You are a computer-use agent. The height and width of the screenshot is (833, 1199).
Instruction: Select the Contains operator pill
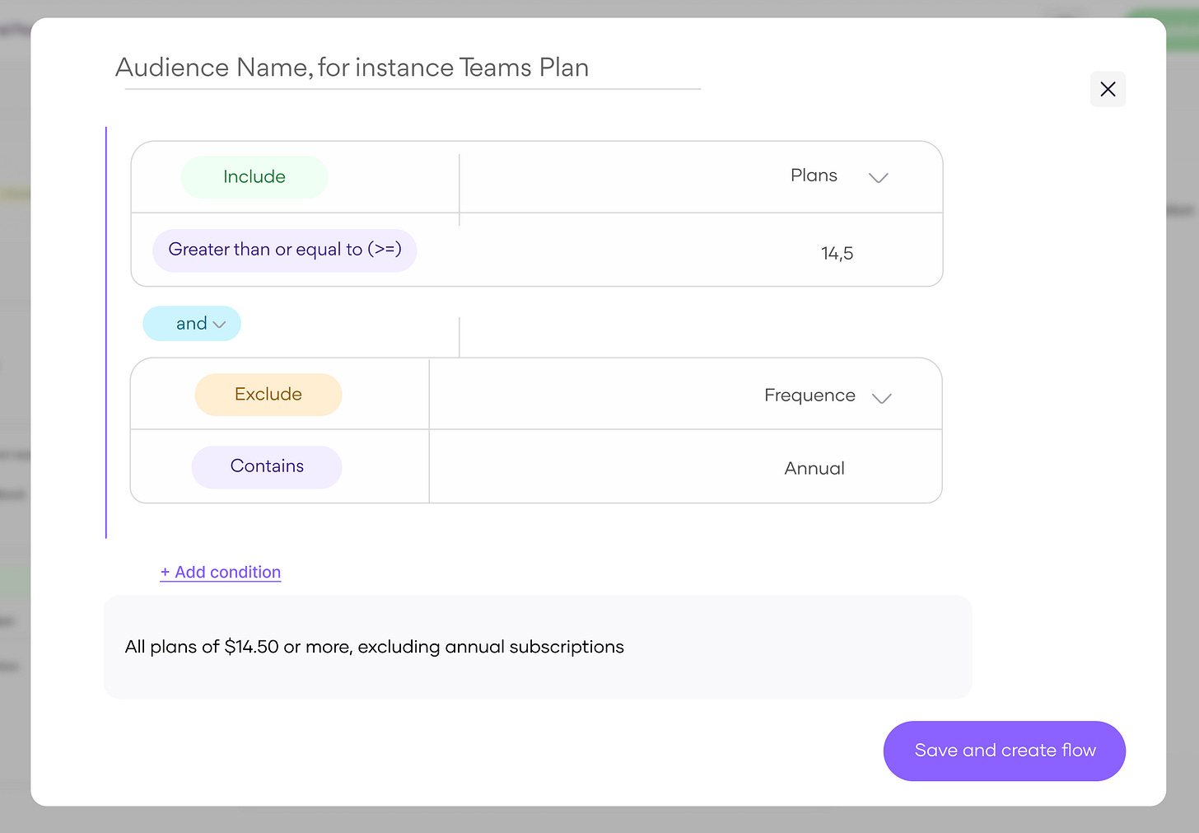267,466
